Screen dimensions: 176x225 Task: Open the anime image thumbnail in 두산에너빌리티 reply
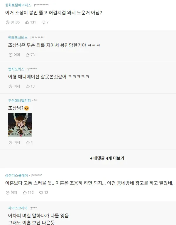pos(20,125)
